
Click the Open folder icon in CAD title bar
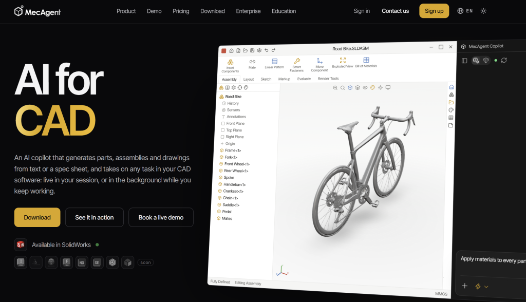(245, 50)
